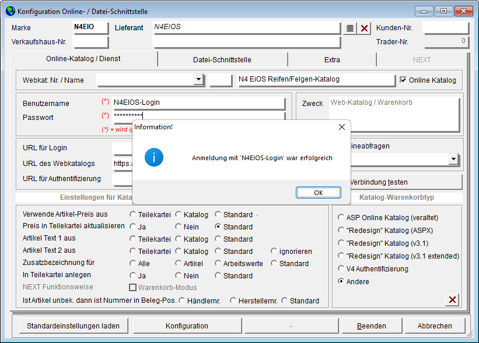Click red X in Katalog-Warenkorbtyp panel

[452, 300]
